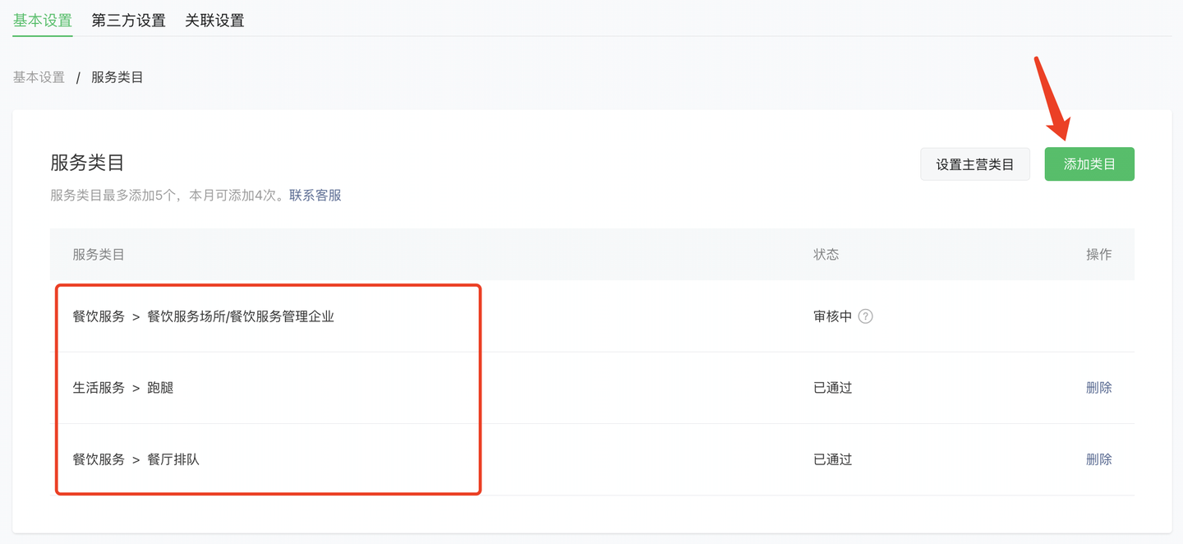Click the 服务类目 column header
This screenshot has width=1183, height=544.
(x=99, y=255)
